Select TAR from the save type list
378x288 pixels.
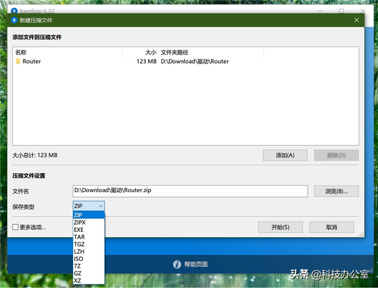89,237
